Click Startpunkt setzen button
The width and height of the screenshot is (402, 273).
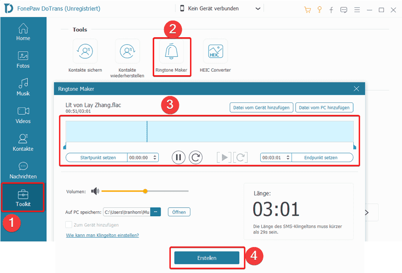tap(96, 158)
